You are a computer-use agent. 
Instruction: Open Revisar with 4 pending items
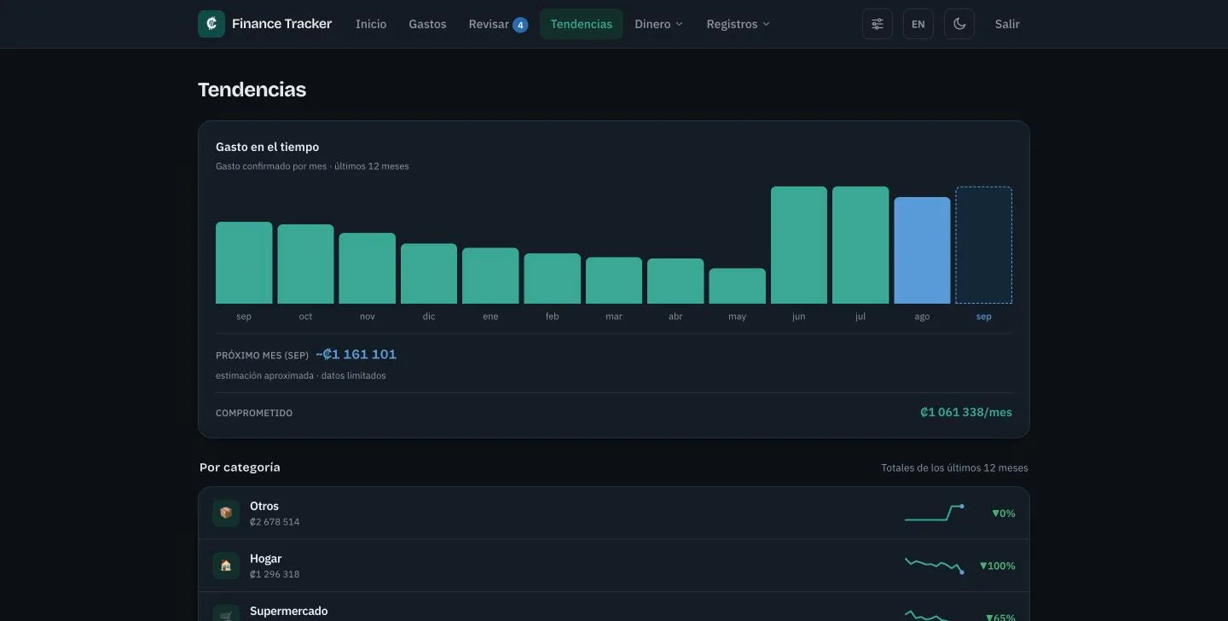point(498,24)
